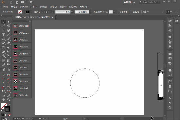The height and width of the screenshot is (120, 180).
Task: Open the CADshortcuts panel
Action: (x=22, y=60)
